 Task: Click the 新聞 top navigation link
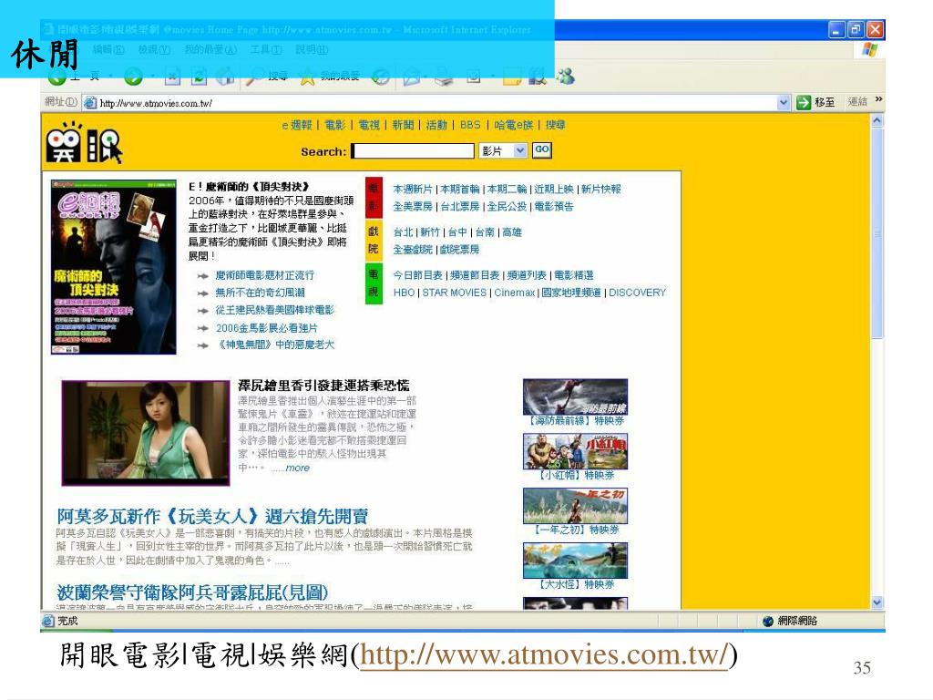tap(403, 125)
